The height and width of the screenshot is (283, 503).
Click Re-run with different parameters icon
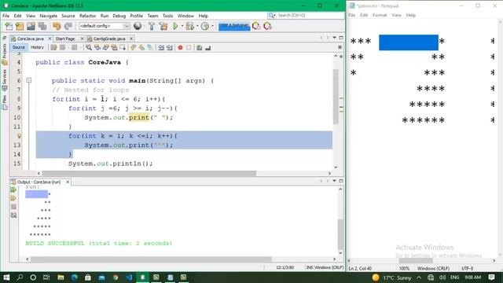click(13, 198)
